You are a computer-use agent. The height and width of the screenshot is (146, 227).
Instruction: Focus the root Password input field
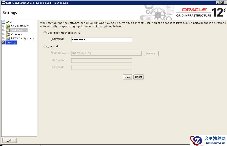pos(102,39)
